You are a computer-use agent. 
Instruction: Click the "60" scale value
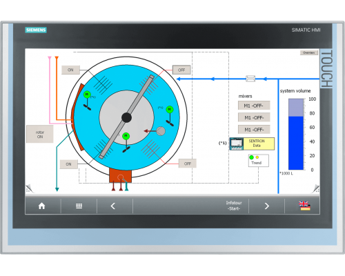(x=312, y=128)
